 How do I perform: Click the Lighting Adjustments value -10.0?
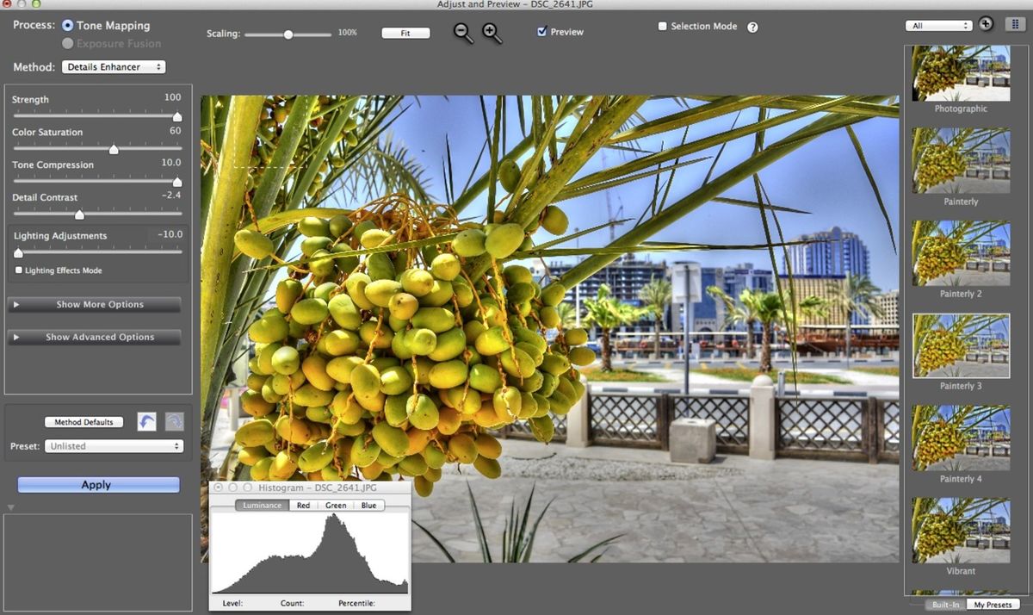(x=170, y=234)
